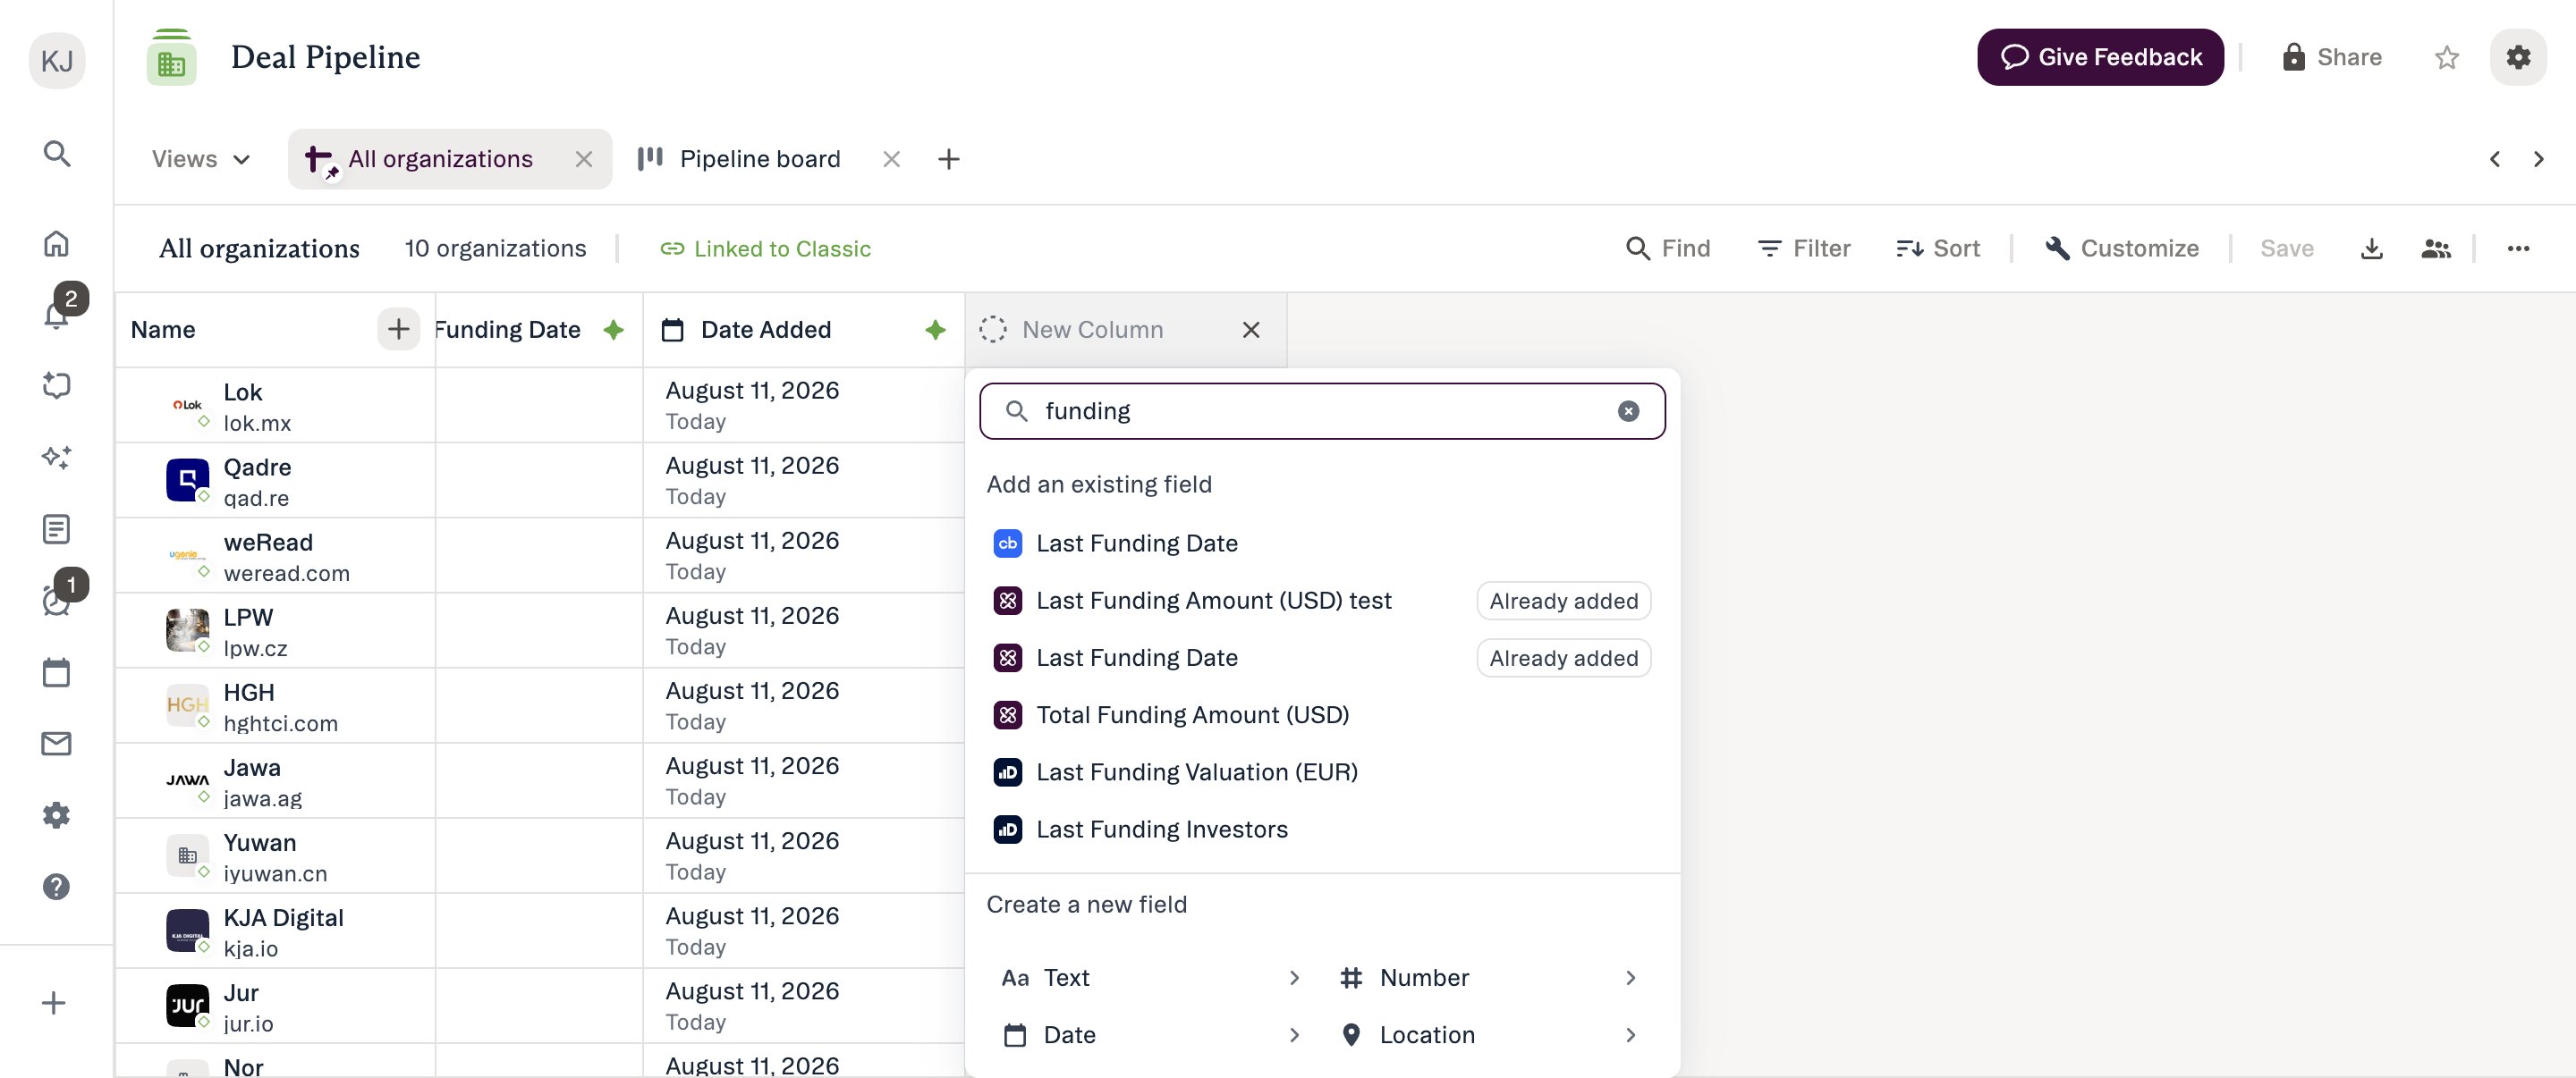Select Total Funding Amount (USD) field
Screen dimensions: 2576x1078
click(1321, 715)
